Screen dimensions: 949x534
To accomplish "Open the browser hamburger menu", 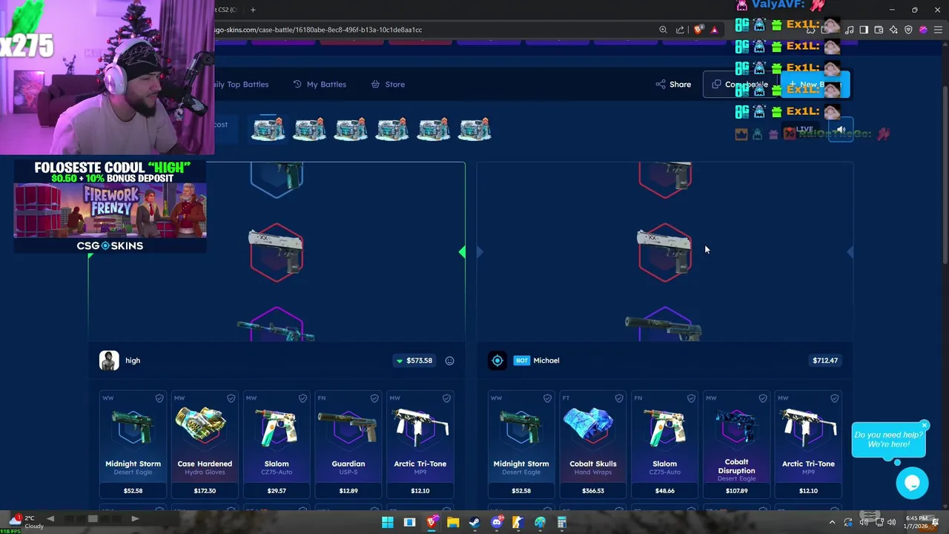I will (x=938, y=30).
